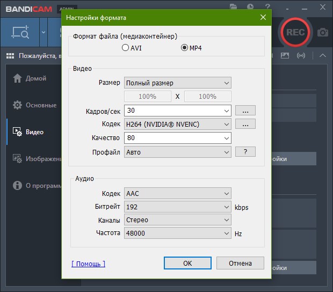Click the image mode icon in status bar
333x292 pixels.
(285, 56)
